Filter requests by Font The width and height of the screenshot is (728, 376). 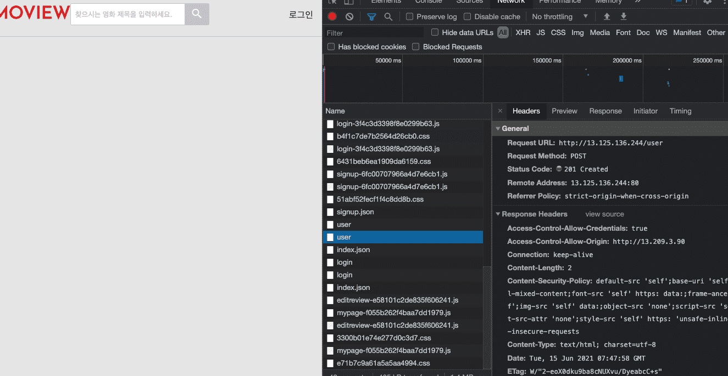(623, 32)
